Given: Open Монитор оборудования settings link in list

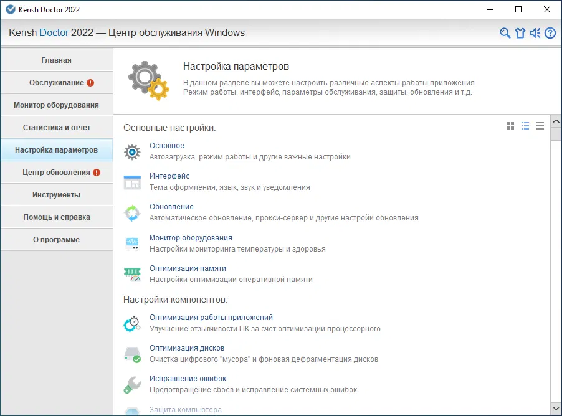Looking at the screenshot, I should (x=191, y=237).
